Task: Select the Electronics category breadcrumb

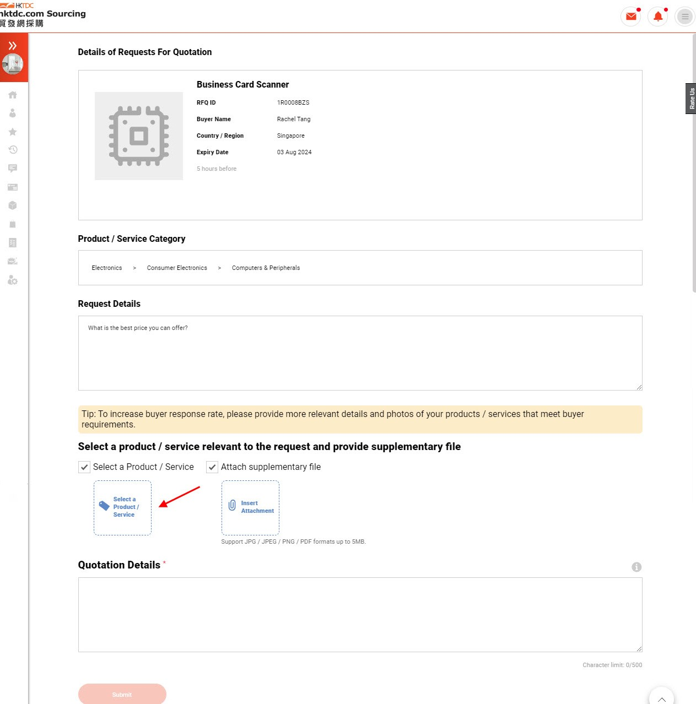Action: 107,268
